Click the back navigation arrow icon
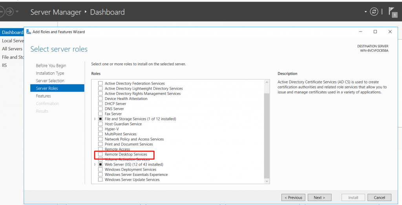402x205 pixels. 1,12
